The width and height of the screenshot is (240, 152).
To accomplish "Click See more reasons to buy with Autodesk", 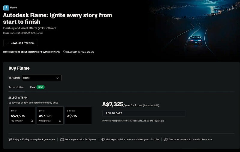I will click(190, 139).
